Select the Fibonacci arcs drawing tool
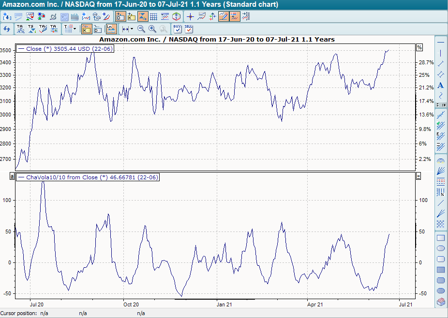 tap(441, 160)
